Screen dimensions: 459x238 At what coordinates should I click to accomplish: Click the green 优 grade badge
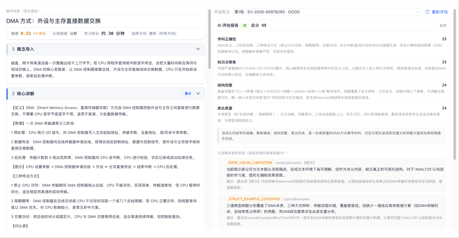pyautogui.click(x=245, y=25)
